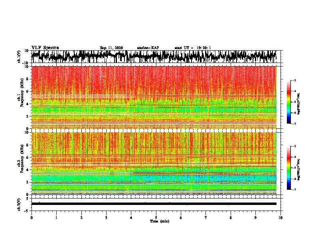Click the ch.1 voltage waveform trace
The height and width of the screenshot is (244, 316).
154,57
